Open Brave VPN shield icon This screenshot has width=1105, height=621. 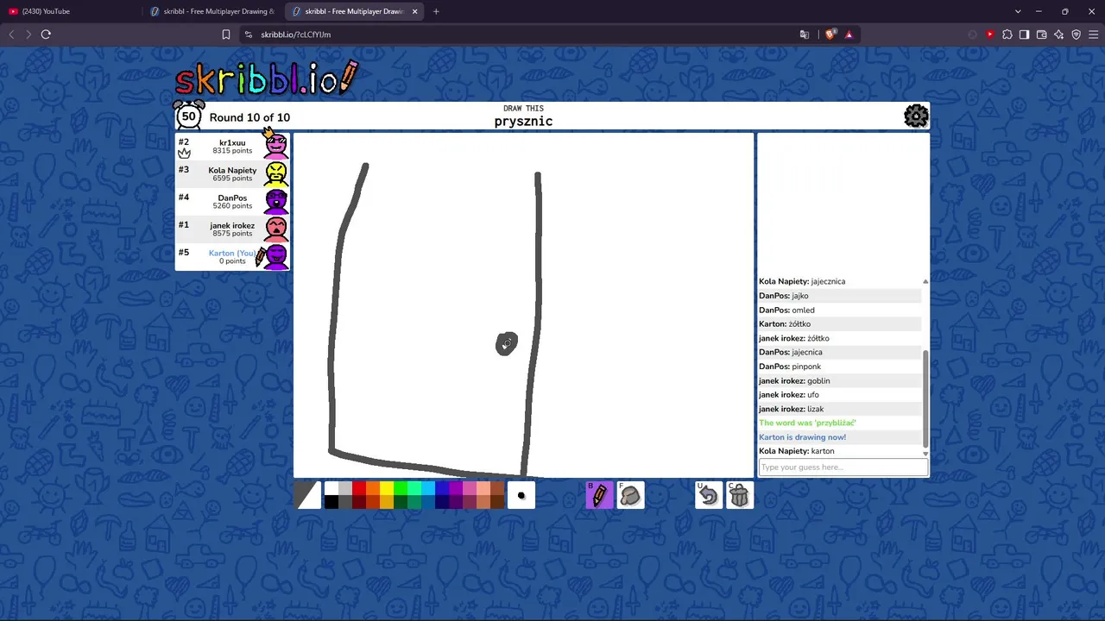click(x=1076, y=34)
